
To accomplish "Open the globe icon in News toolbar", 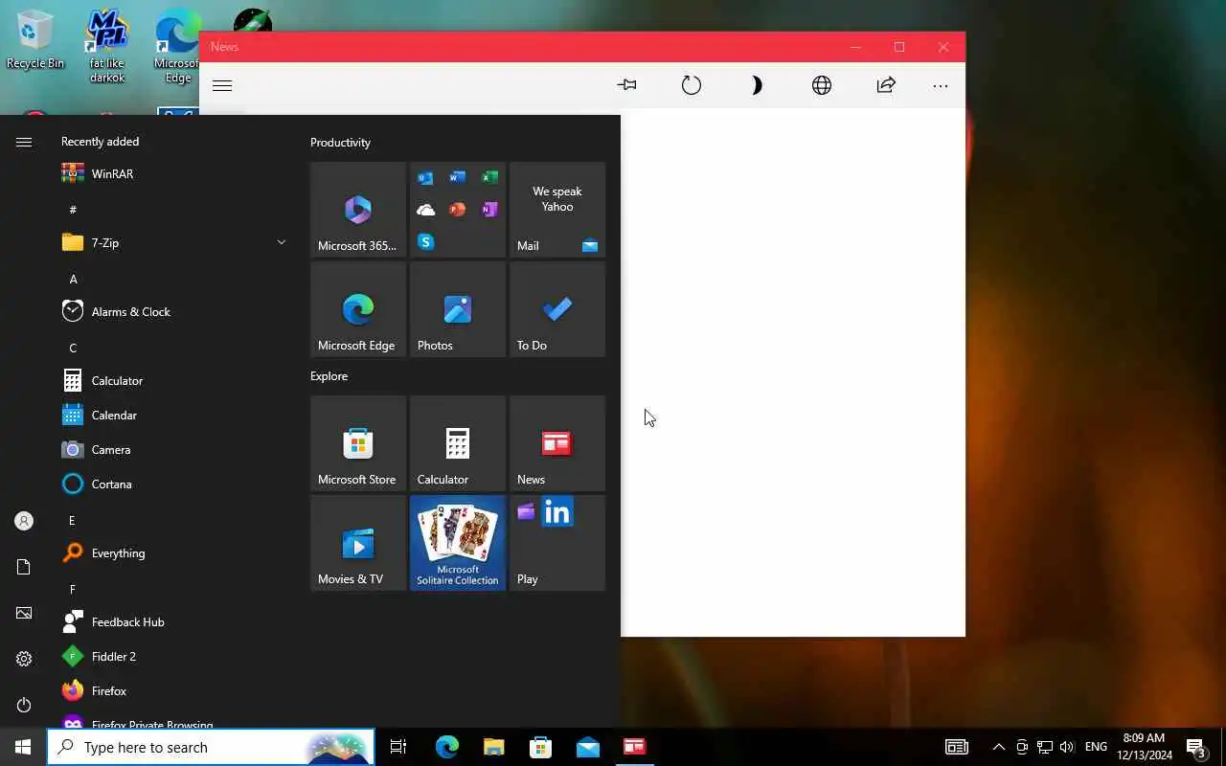I will tap(822, 85).
